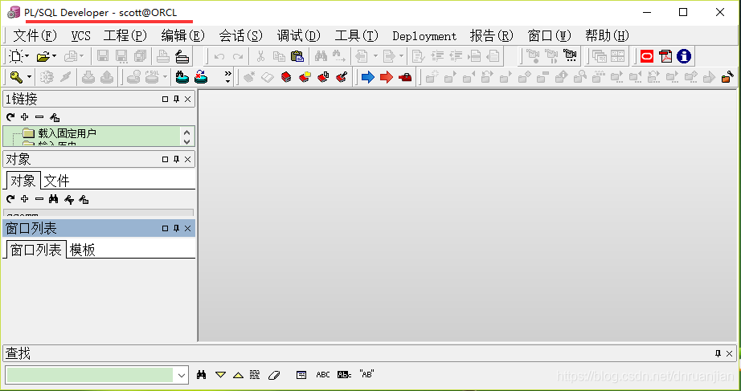The height and width of the screenshot is (391, 741).
Task: Open the 帮助(H) menu
Action: (608, 36)
